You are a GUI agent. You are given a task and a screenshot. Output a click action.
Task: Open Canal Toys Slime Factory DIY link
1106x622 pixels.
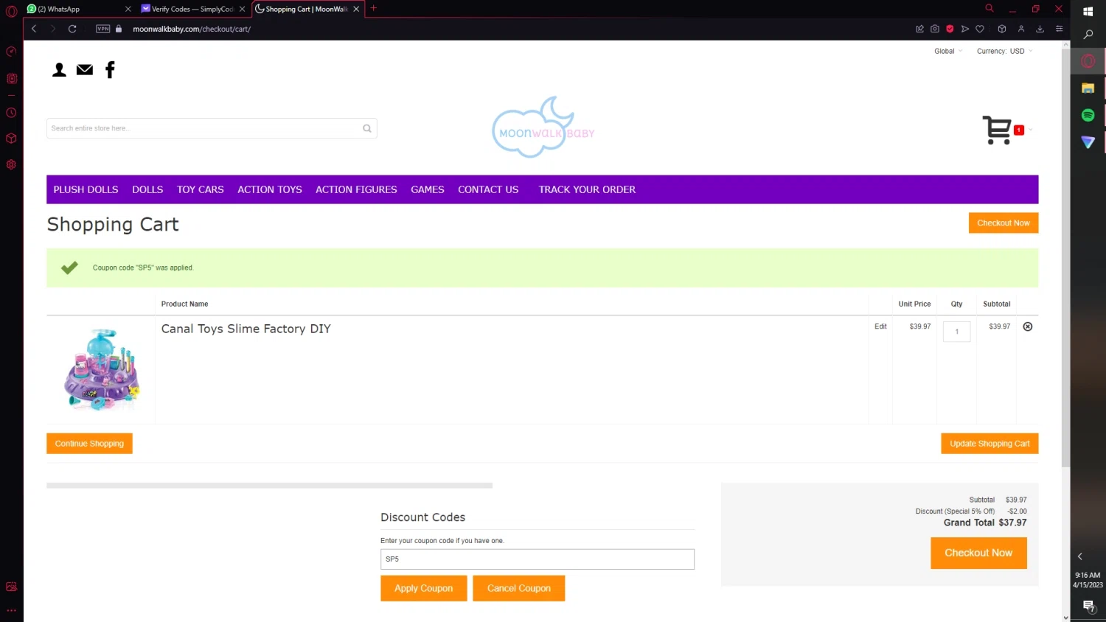point(246,329)
